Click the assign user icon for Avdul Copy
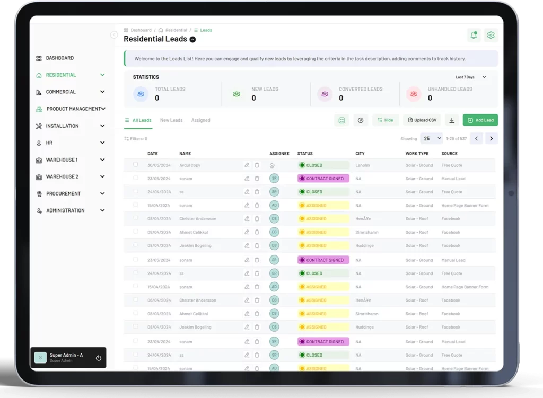The image size is (543, 398). point(272,165)
